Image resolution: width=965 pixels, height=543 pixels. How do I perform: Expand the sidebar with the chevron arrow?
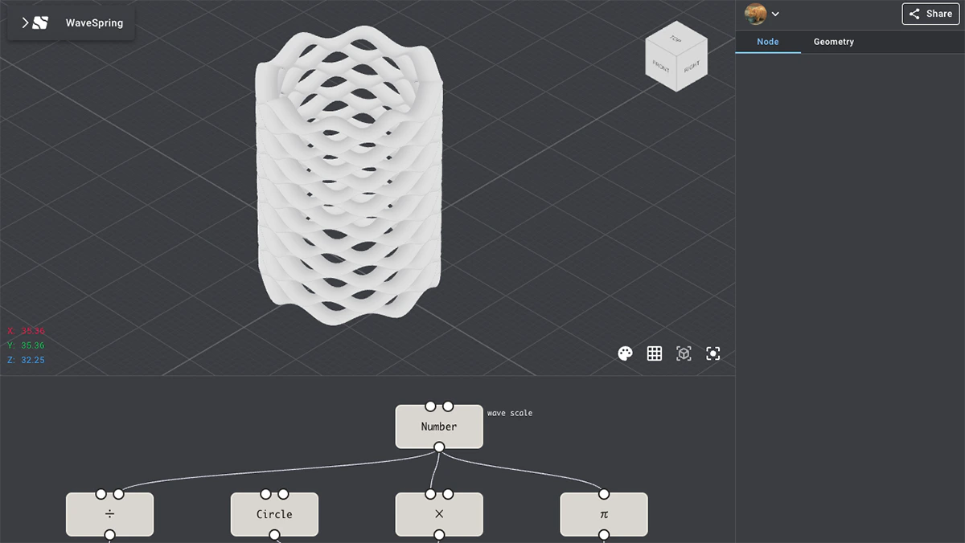coord(25,23)
